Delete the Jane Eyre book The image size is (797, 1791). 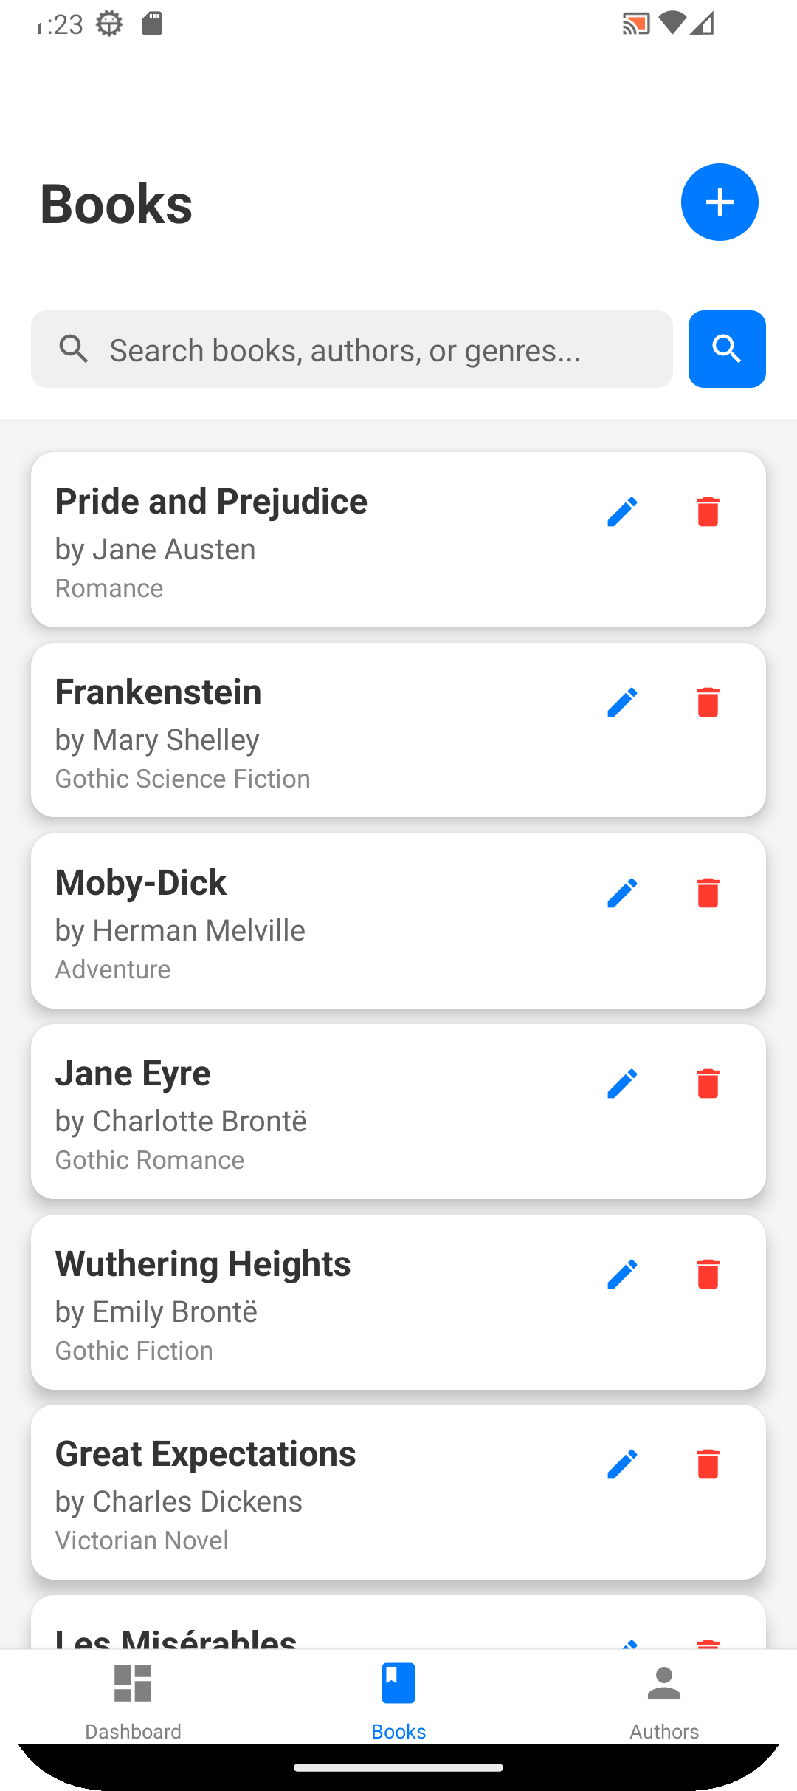pos(708,1083)
